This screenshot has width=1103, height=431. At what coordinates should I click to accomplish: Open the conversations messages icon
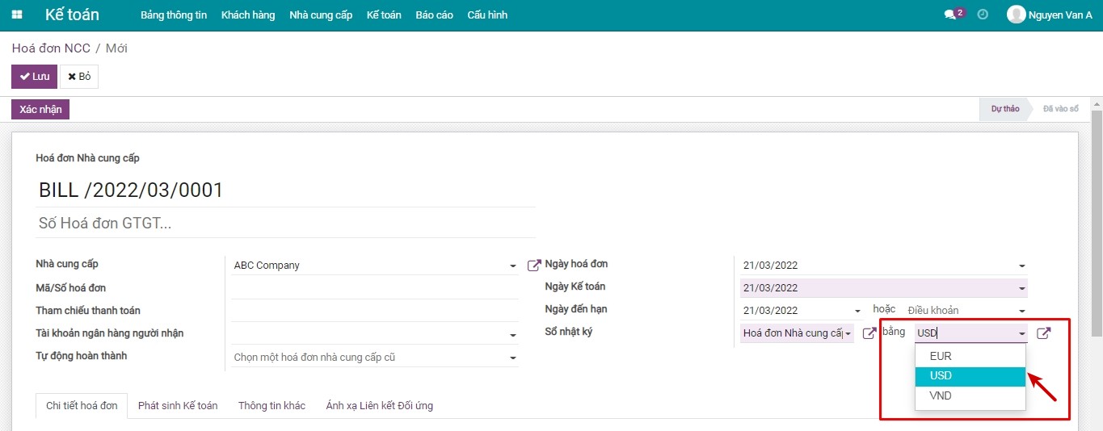tap(950, 15)
